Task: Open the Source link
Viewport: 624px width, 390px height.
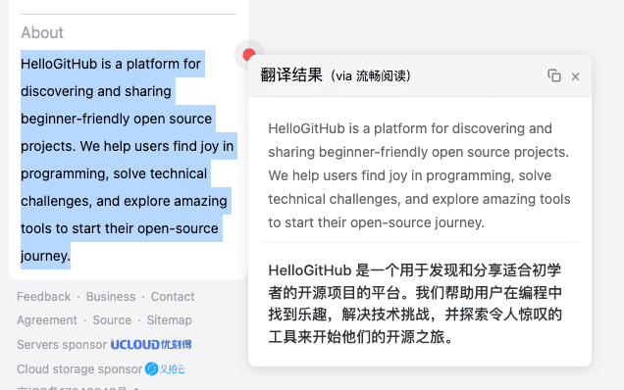Action: [x=112, y=320]
